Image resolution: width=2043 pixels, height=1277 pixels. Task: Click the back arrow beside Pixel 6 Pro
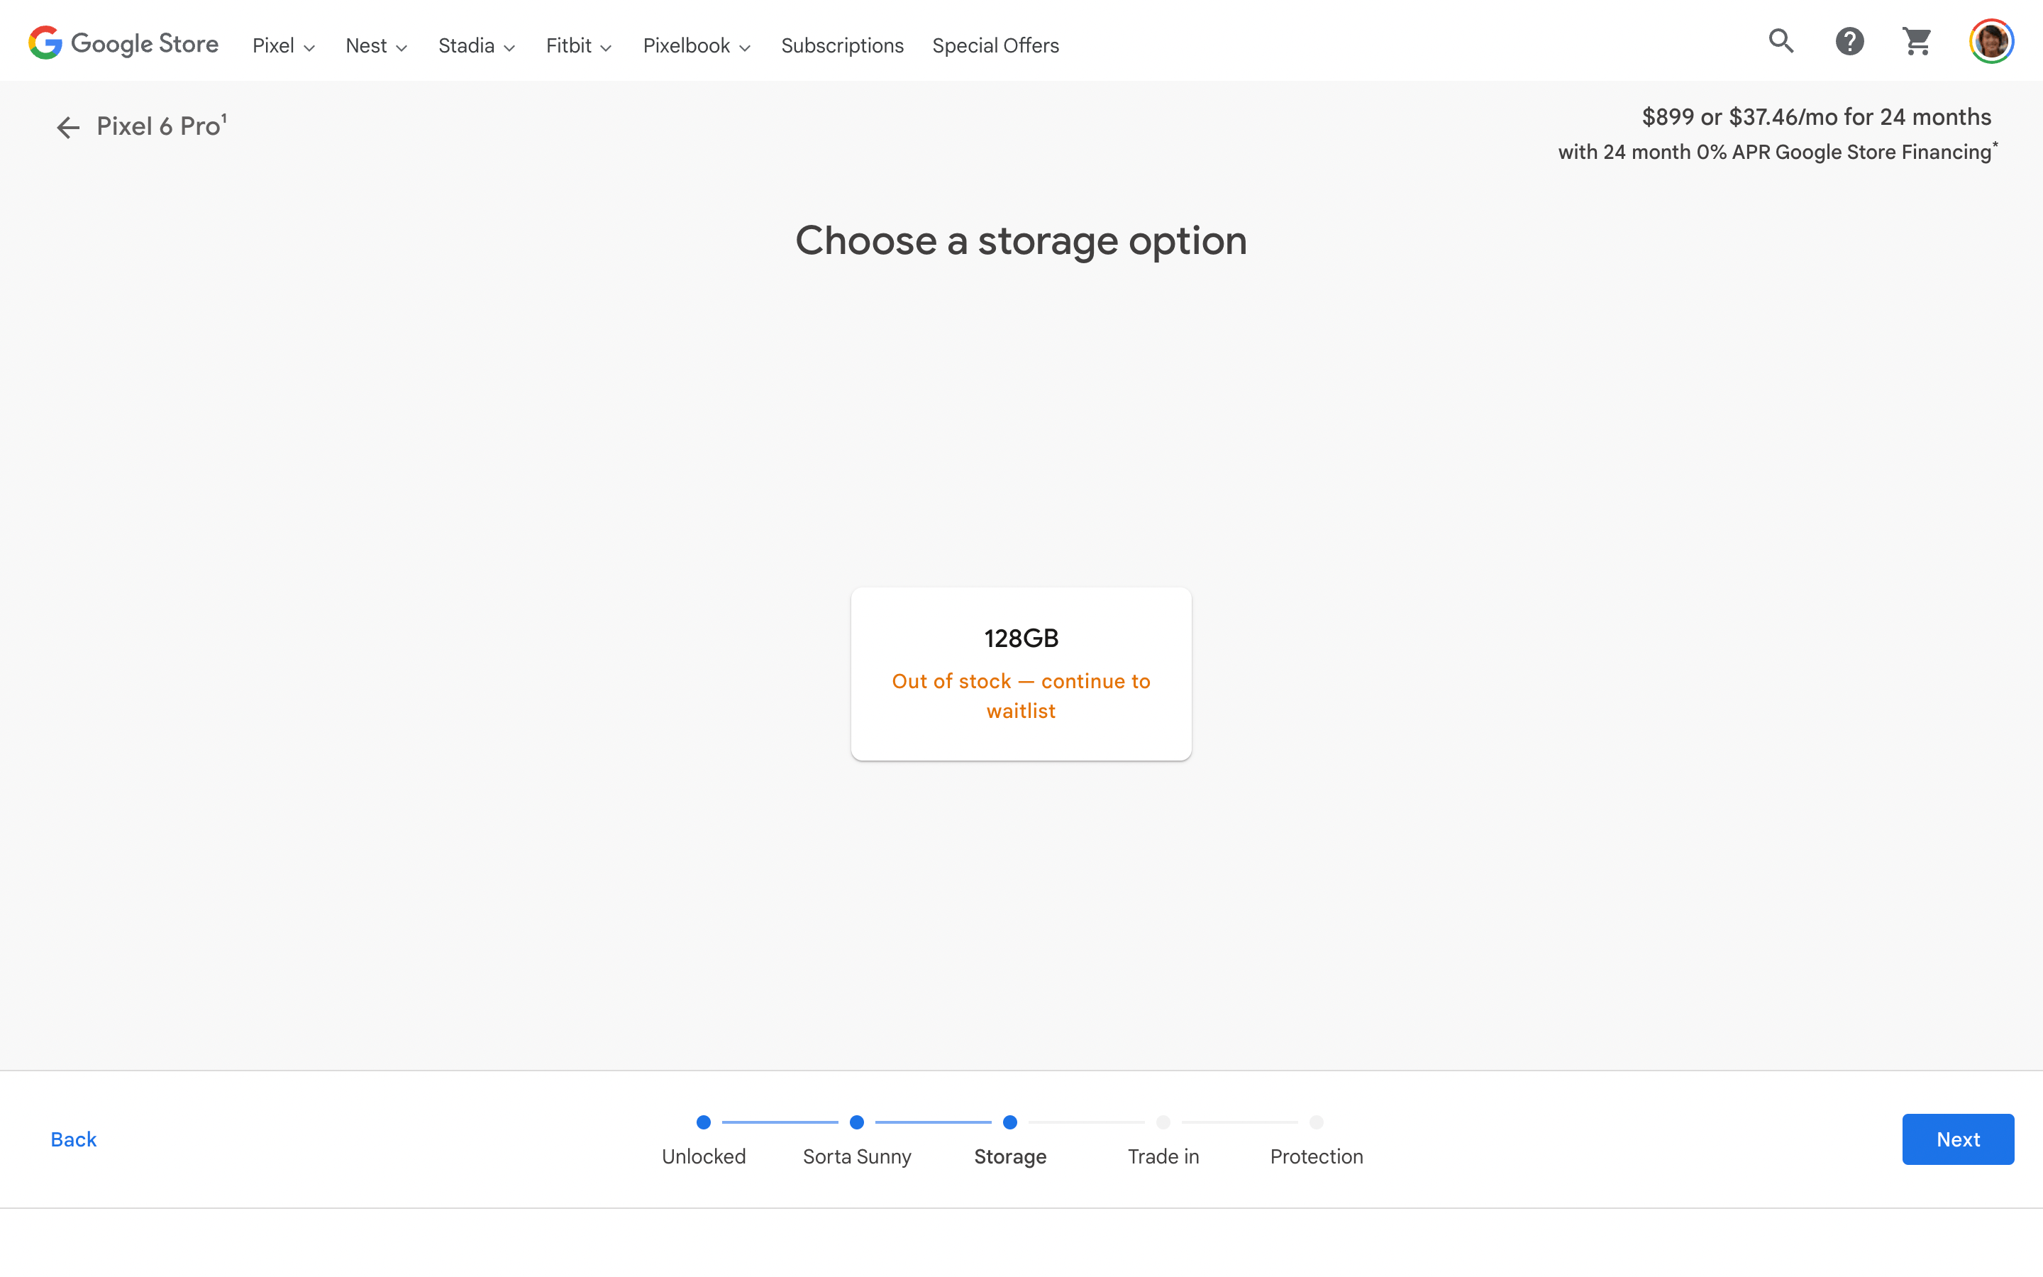coord(67,128)
